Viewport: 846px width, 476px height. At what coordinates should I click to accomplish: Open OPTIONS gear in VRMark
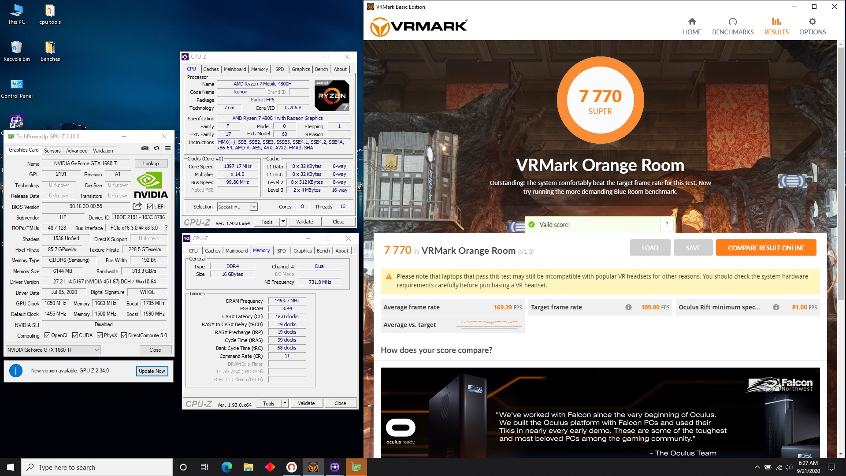813,26
